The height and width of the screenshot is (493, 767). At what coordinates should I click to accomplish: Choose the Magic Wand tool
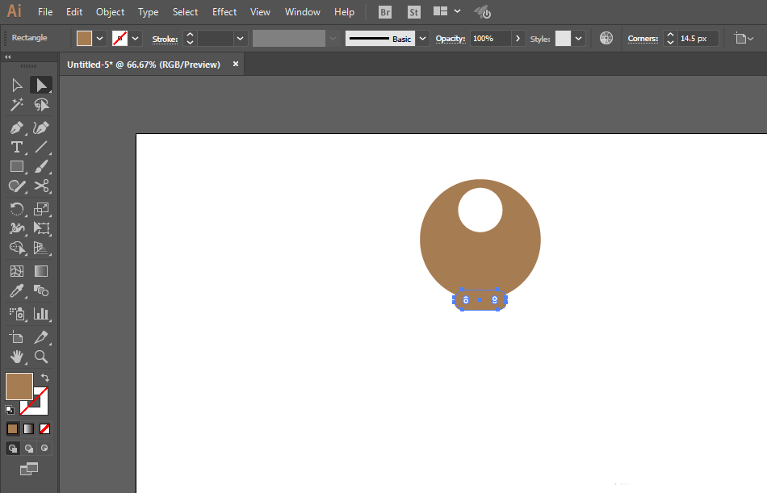16,105
